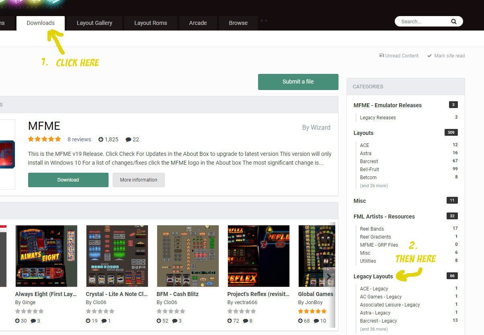
Task: Open Reel Bands subcategory
Action: (372, 229)
